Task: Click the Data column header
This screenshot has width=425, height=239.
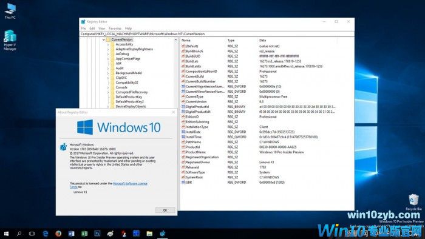Action: [263, 40]
